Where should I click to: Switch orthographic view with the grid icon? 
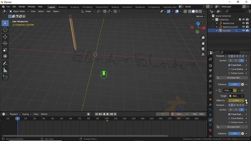[203, 54]
